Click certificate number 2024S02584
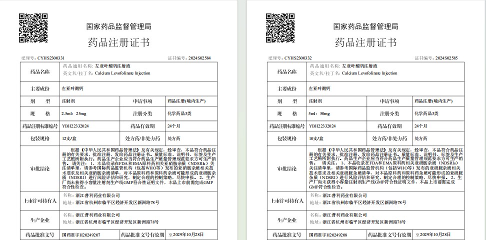Viewport: 486px width, 240px height. click(x=199, y=58)
